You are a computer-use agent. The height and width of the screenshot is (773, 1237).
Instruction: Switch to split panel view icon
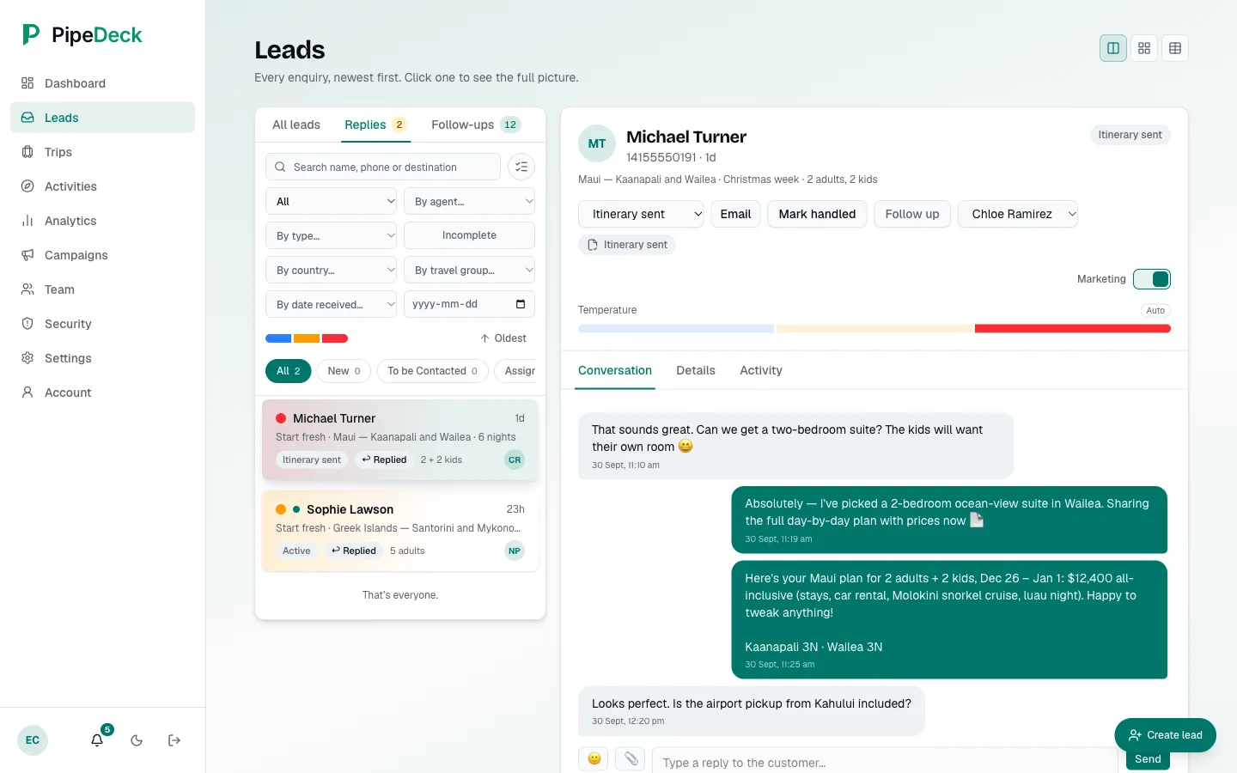(x=1113, y=48)
